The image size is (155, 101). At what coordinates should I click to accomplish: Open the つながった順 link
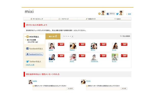pyautogui.click(x=30, y=65)
